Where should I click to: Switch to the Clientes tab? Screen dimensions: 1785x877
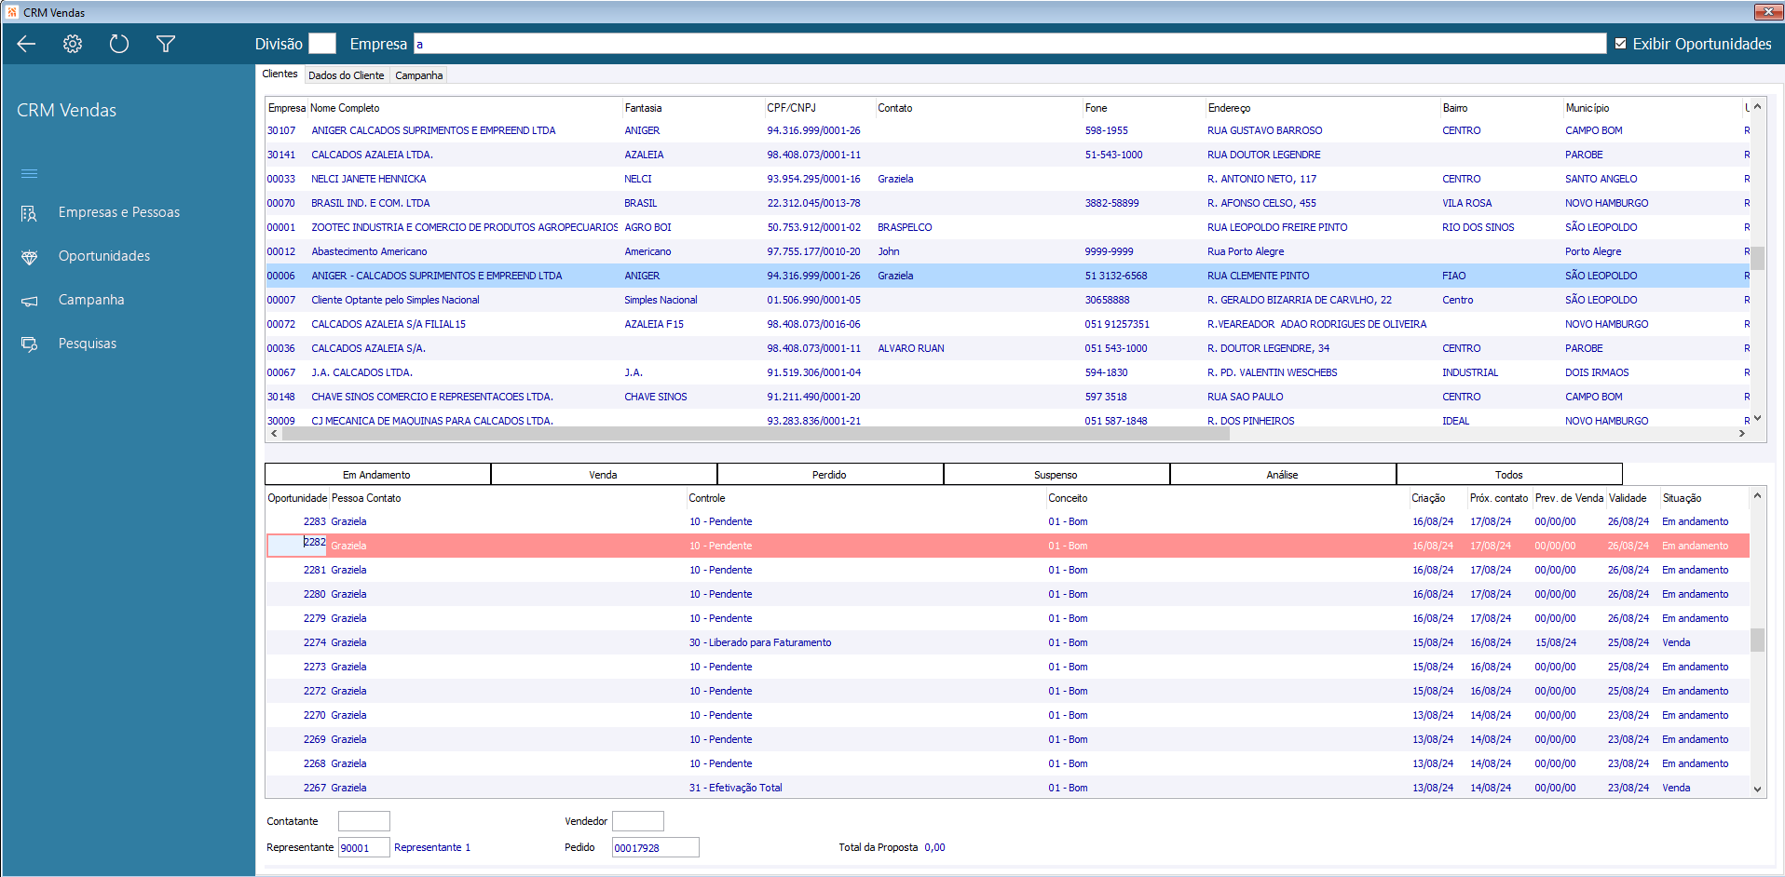tap(279, 74)
